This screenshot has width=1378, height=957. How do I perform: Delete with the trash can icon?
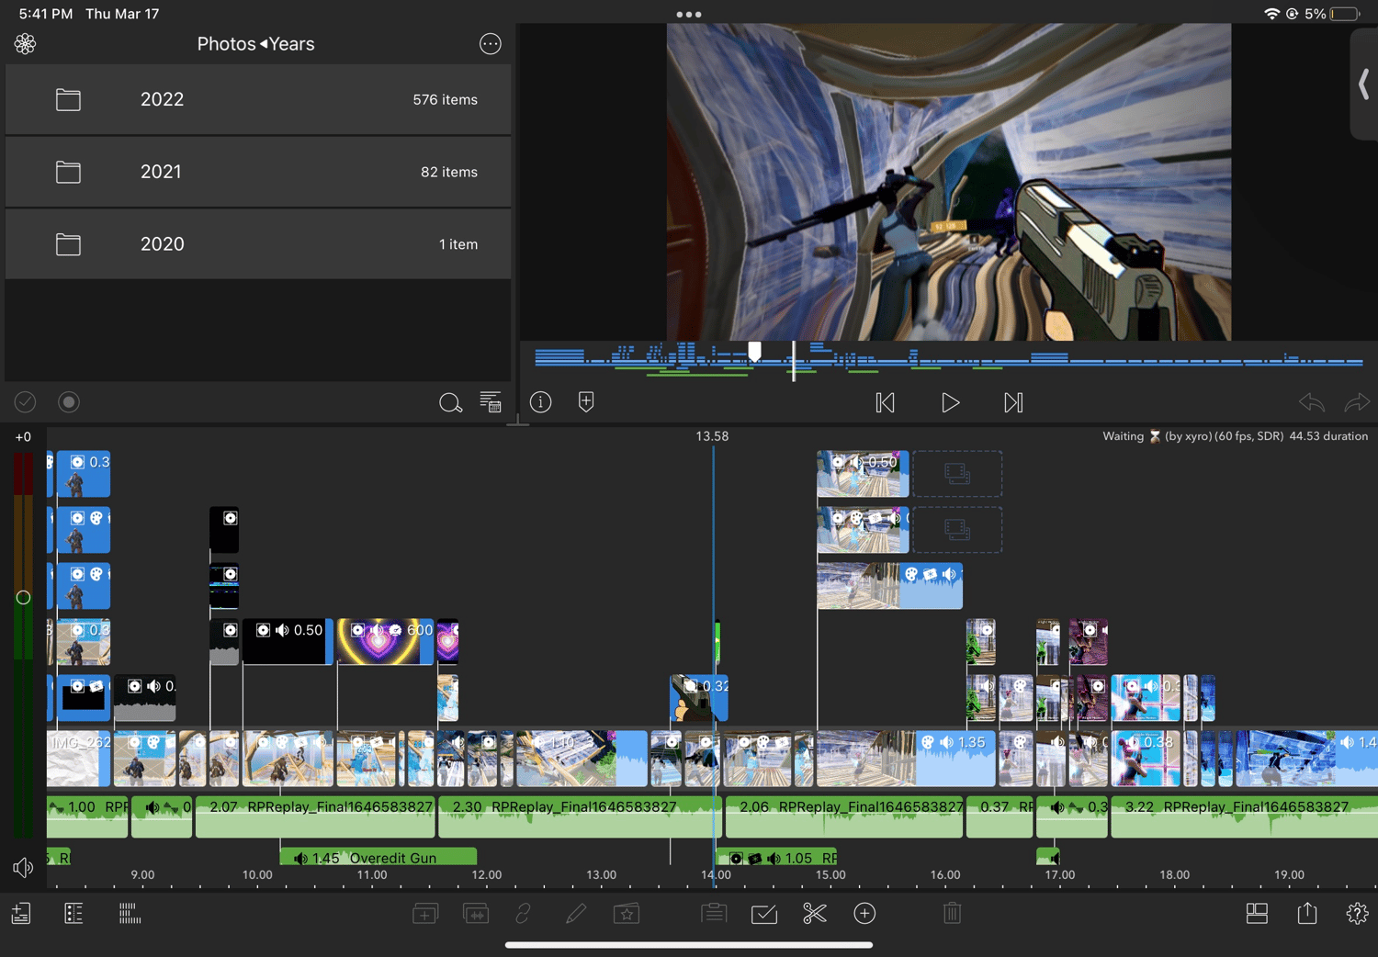tap(953, 914)
